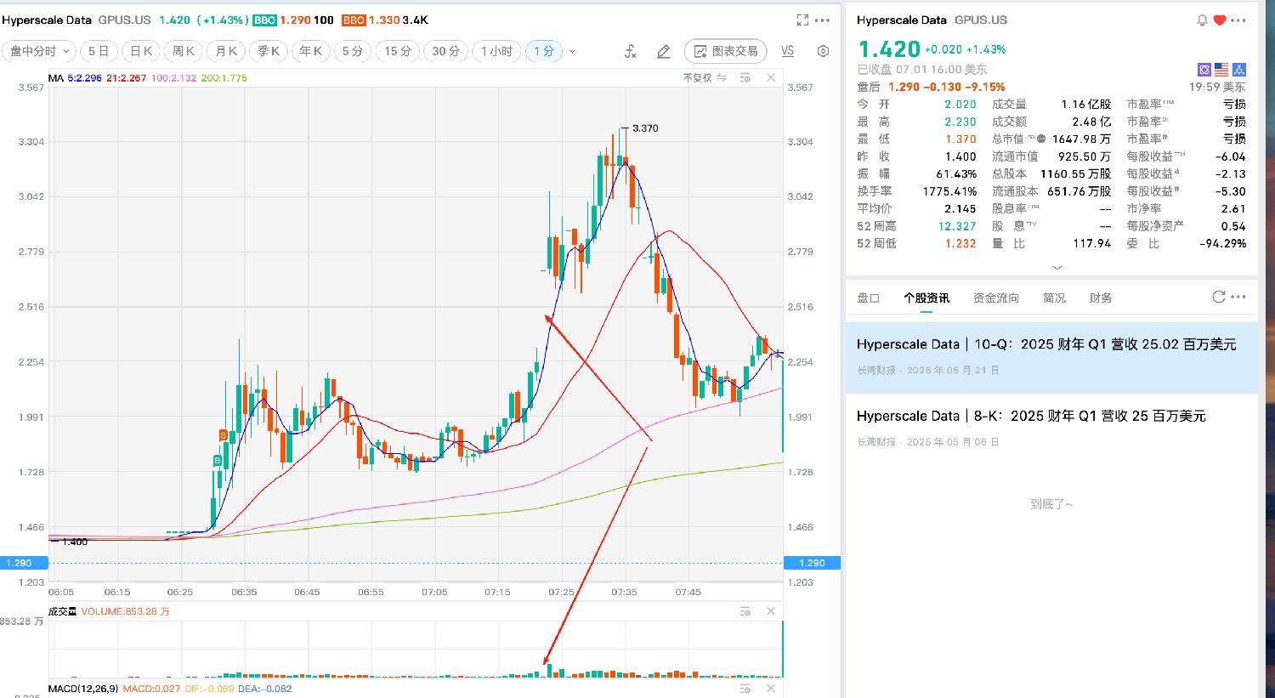
Task: Open MA indicator settings icon
Action: (745, 77)
